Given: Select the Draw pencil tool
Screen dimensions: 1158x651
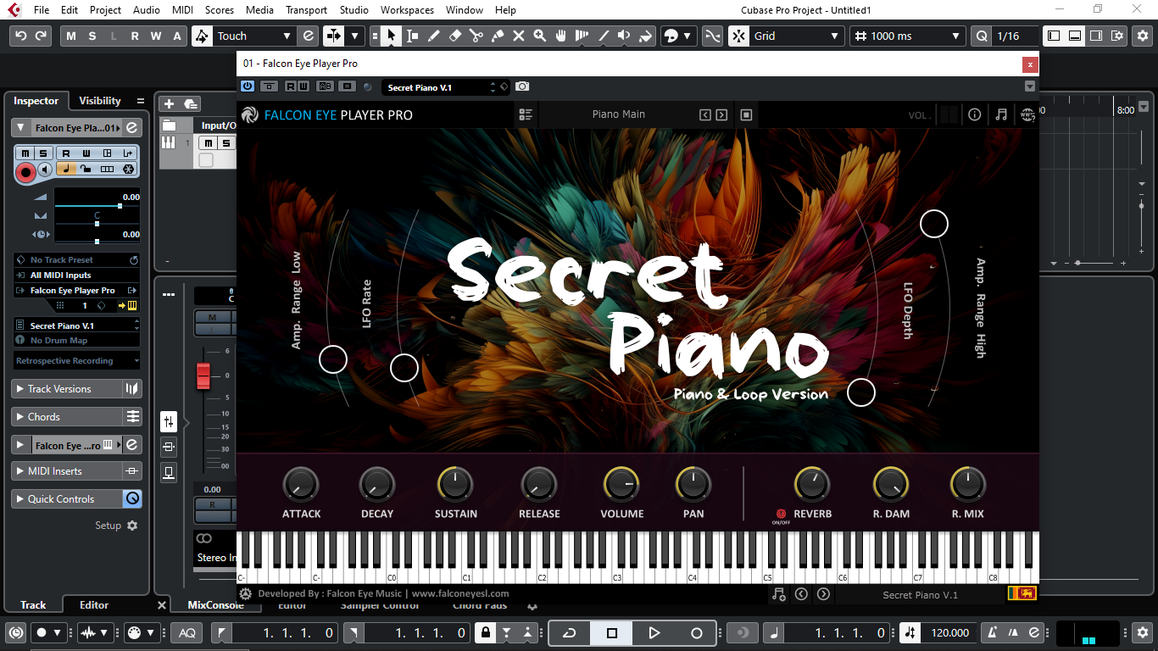Looking at the screenshot, I should tap(433, 36).
